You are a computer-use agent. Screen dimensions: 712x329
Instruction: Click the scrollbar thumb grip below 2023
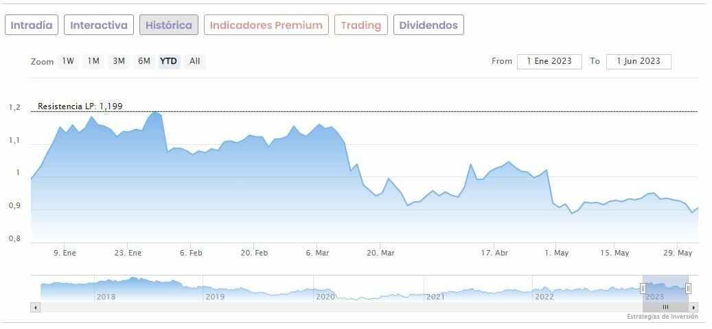click(665, 307)
